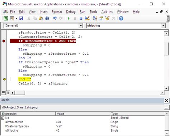The height and width of the screenshot is (136, 170).
Task: Run the macro with green play icon
Action: click(69, 19)
